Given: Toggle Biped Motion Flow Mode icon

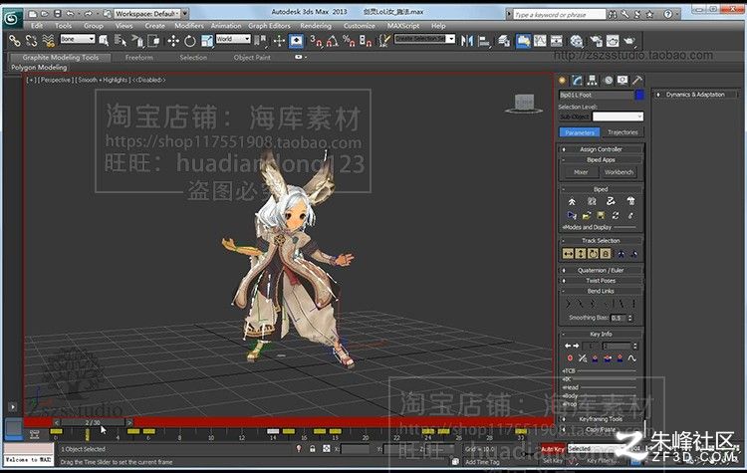Looking at the screenshot, I should click(x=611, y=201).
